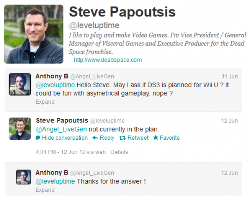The height and width of the screenshot is (202, 250).
Task: Click the Reply arrow icon
Action: [x=95, y=138]
